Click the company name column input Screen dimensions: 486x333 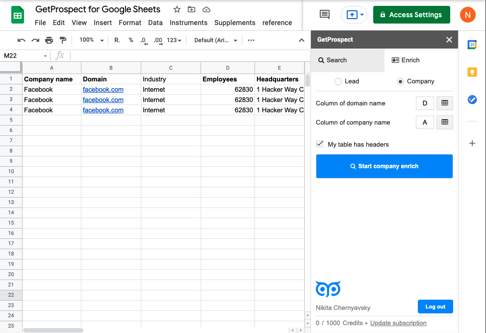(425, 122)
